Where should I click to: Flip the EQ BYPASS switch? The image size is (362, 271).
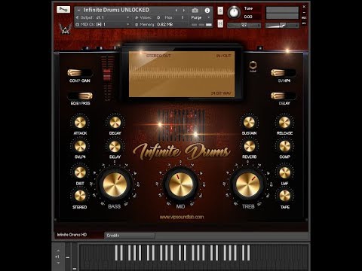(80, 96)
